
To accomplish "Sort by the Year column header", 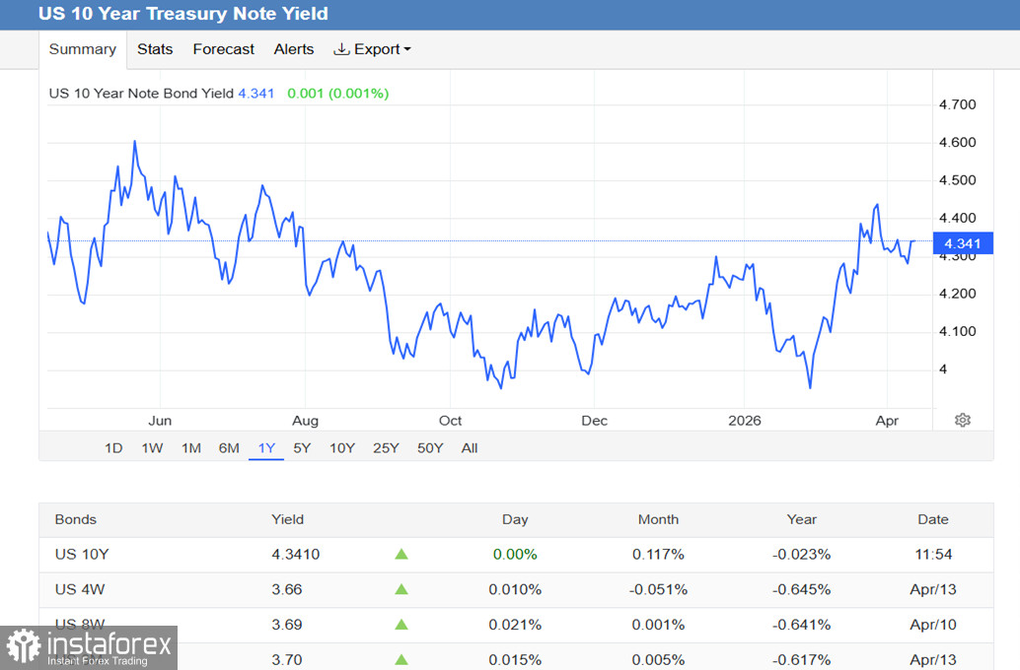I will [x=801, y=519].
